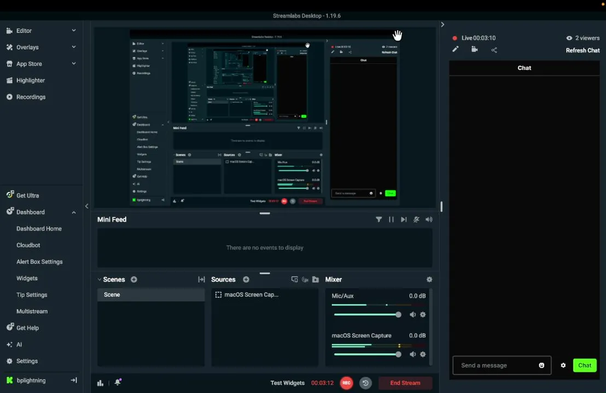This screenshot has width=606, height=393.
Task: Select the Chat tab header
Action: click(524, 68)
